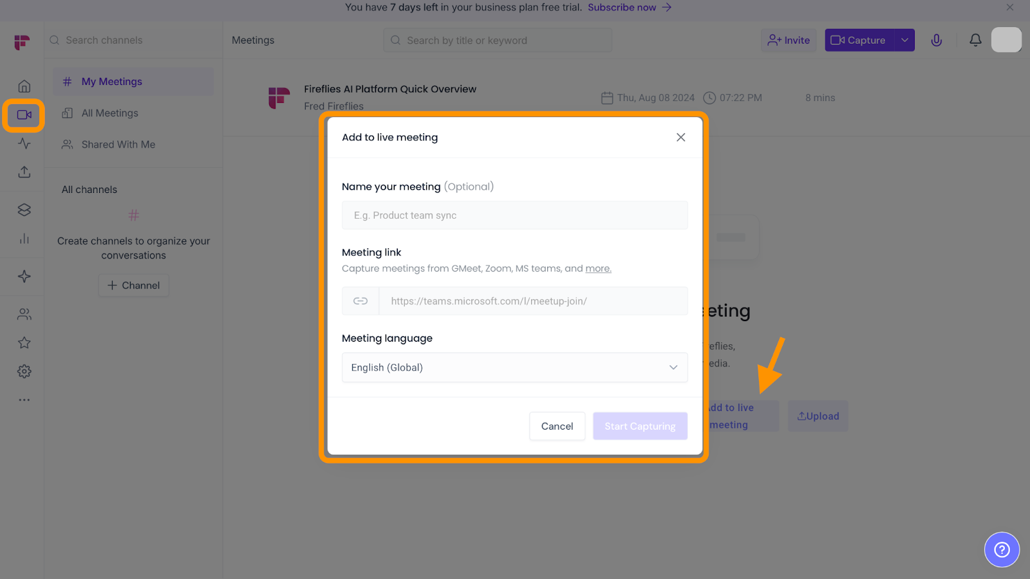Image resolution: width=1030 pixels, height=579 pixels.
Task: Select All Meetings in the channel list
Action: pyautogui.click(x=109, y=113)
